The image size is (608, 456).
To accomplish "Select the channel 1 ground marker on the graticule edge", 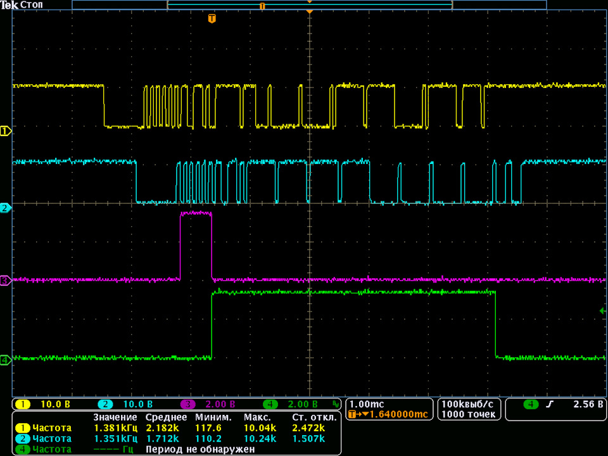I will [6, 131].
